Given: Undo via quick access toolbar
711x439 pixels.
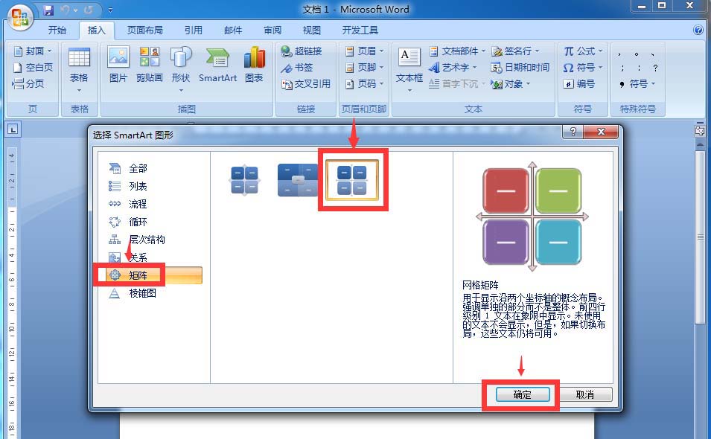Looking at the screenshot, I should point(66,10).
